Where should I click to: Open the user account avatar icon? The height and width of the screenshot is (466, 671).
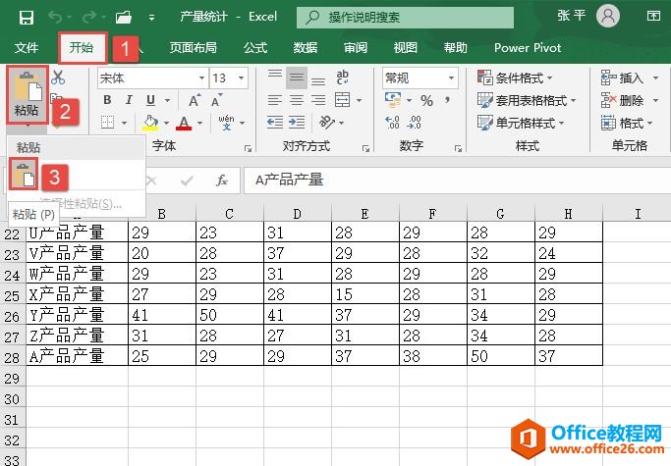click(x=608, y=17)
